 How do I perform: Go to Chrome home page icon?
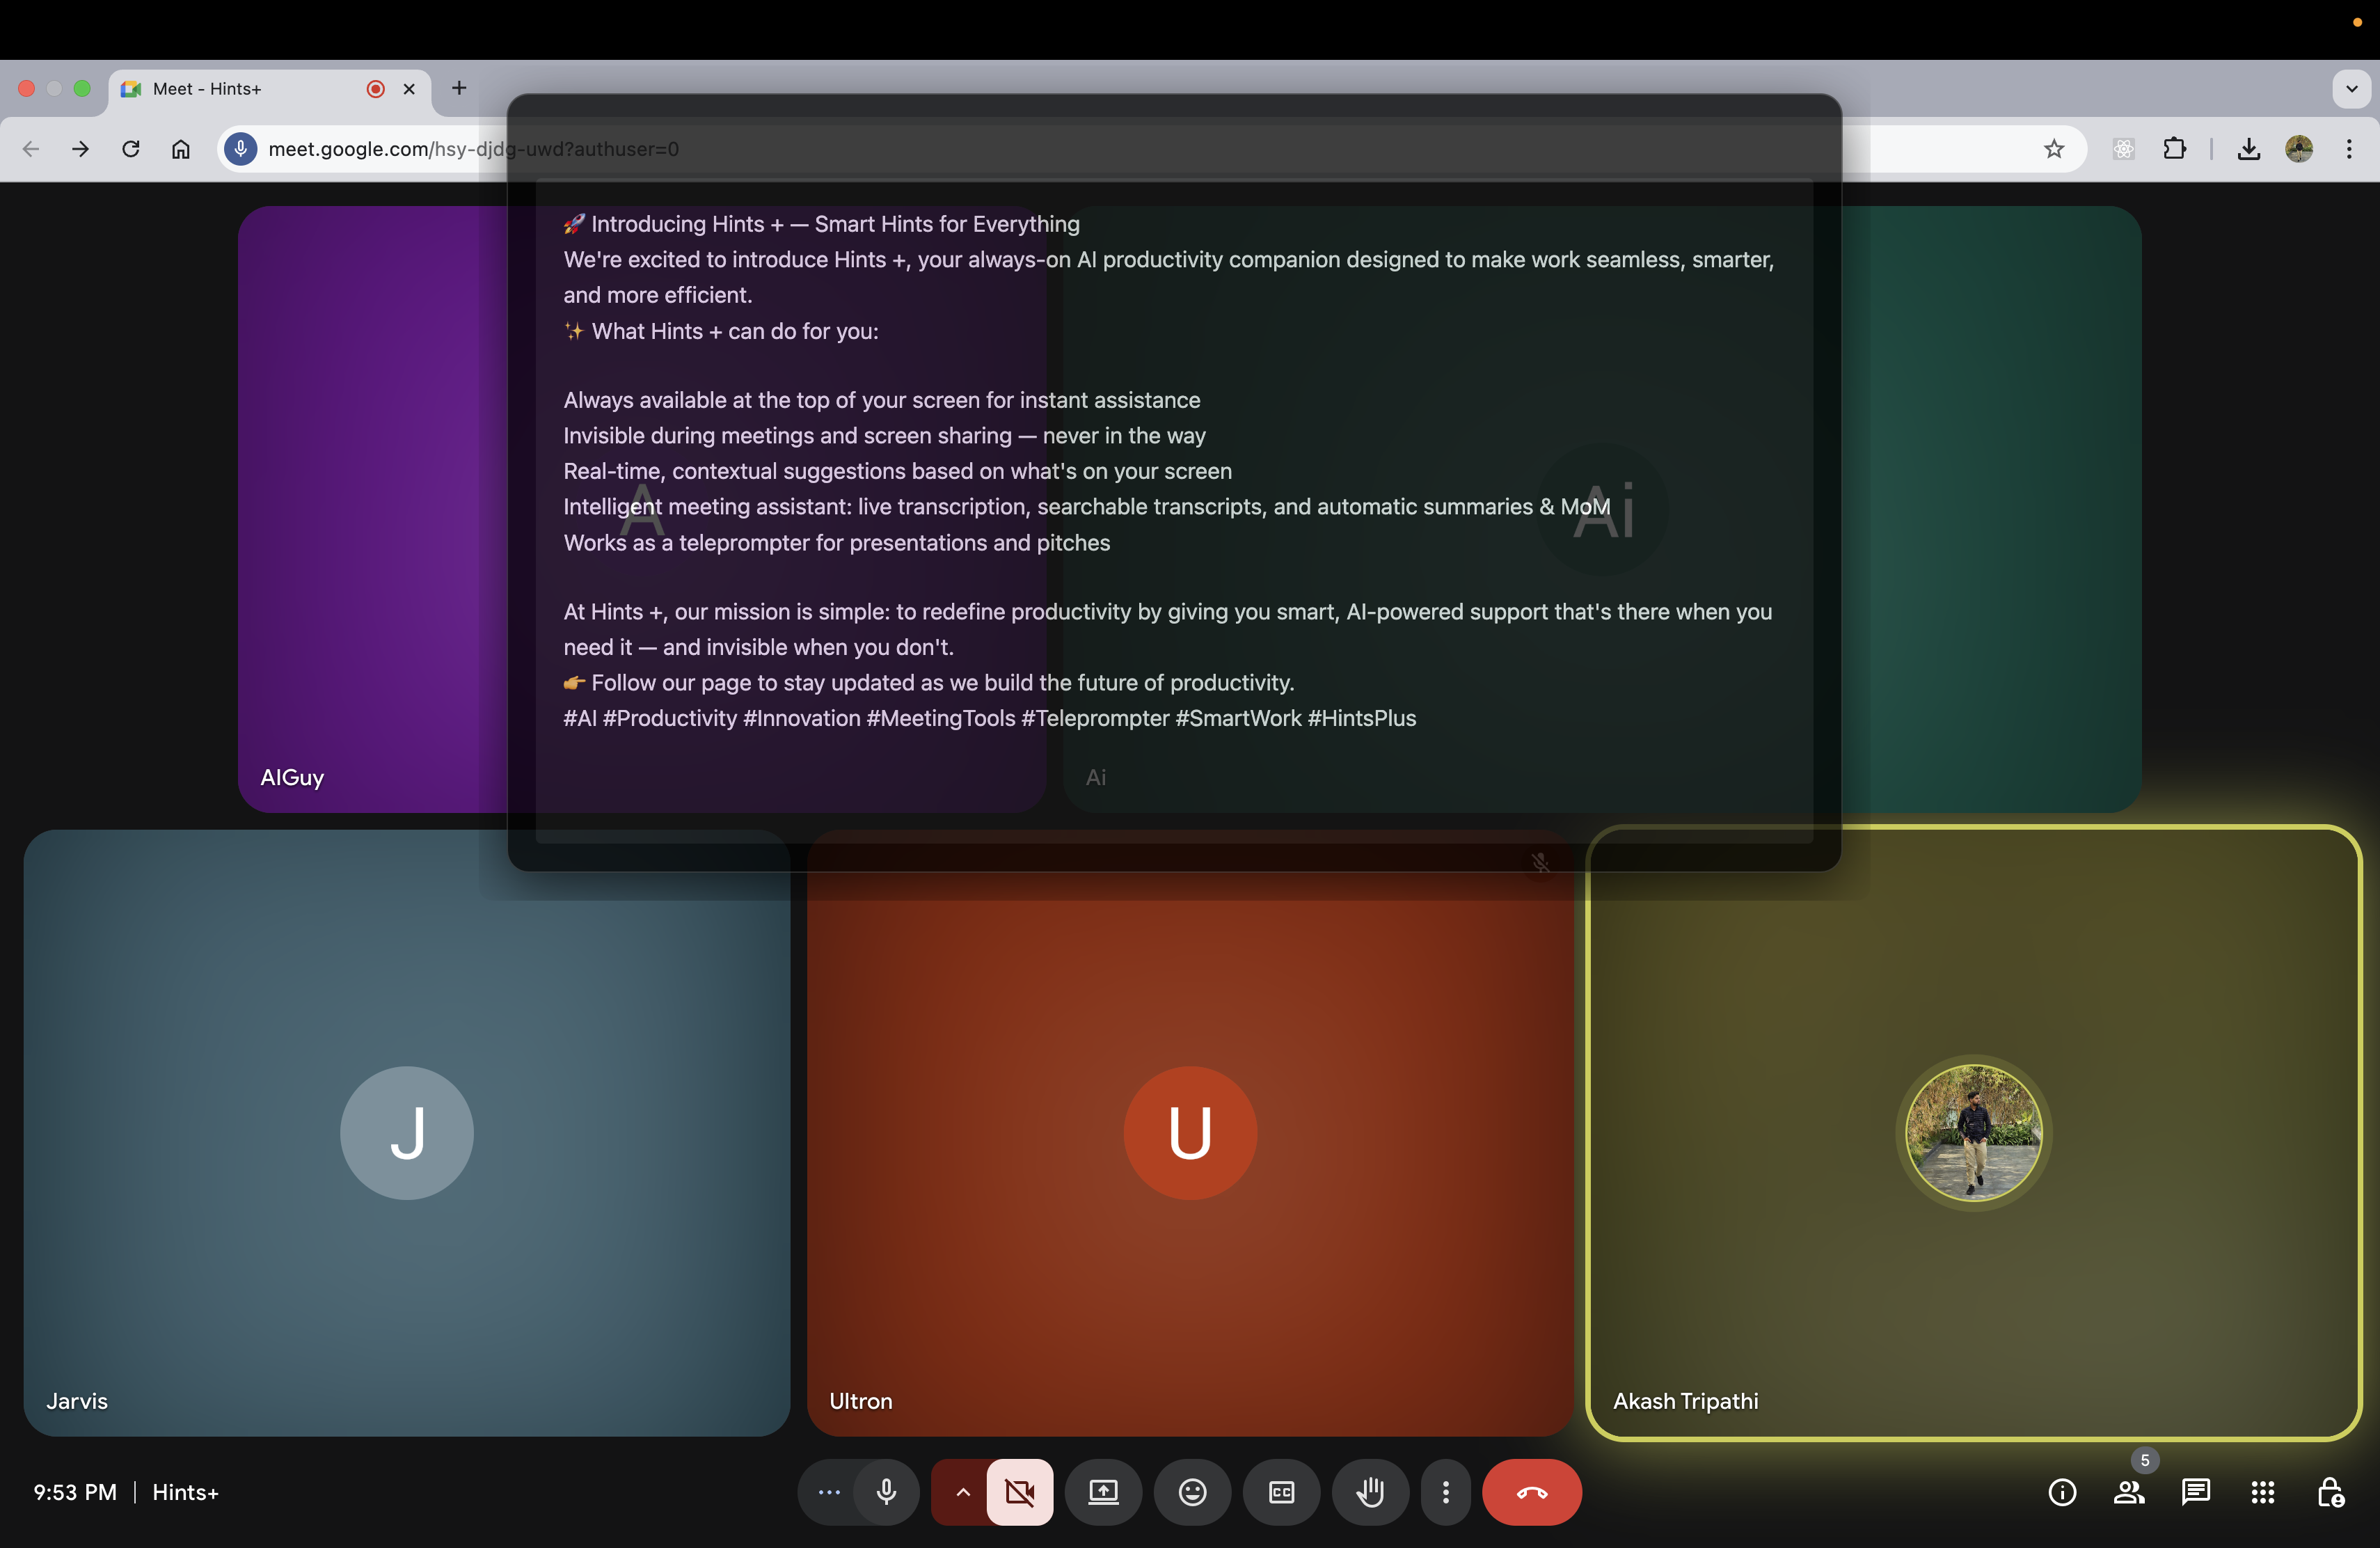pos(181,149)
